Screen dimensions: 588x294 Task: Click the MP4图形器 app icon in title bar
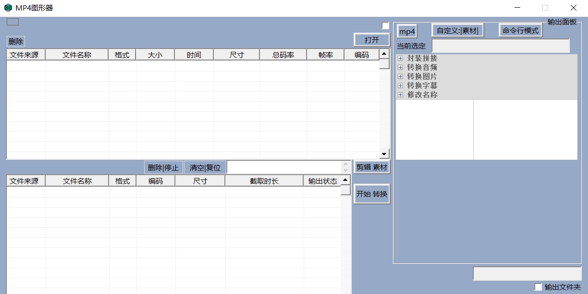coord(8,8)
